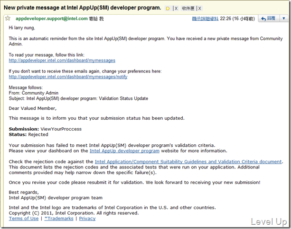Click 'Best regards,' closing line

24,193
